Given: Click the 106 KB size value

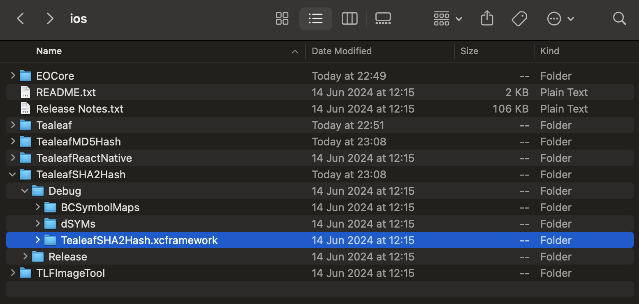Looking at the screenshot, I should click(x=510, y=109).
